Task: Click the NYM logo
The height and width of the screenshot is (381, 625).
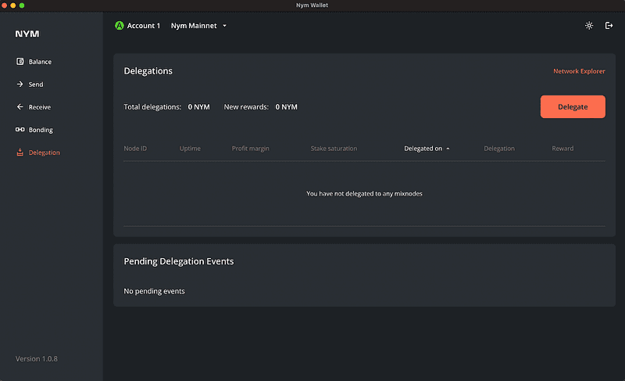Action: 27,34
